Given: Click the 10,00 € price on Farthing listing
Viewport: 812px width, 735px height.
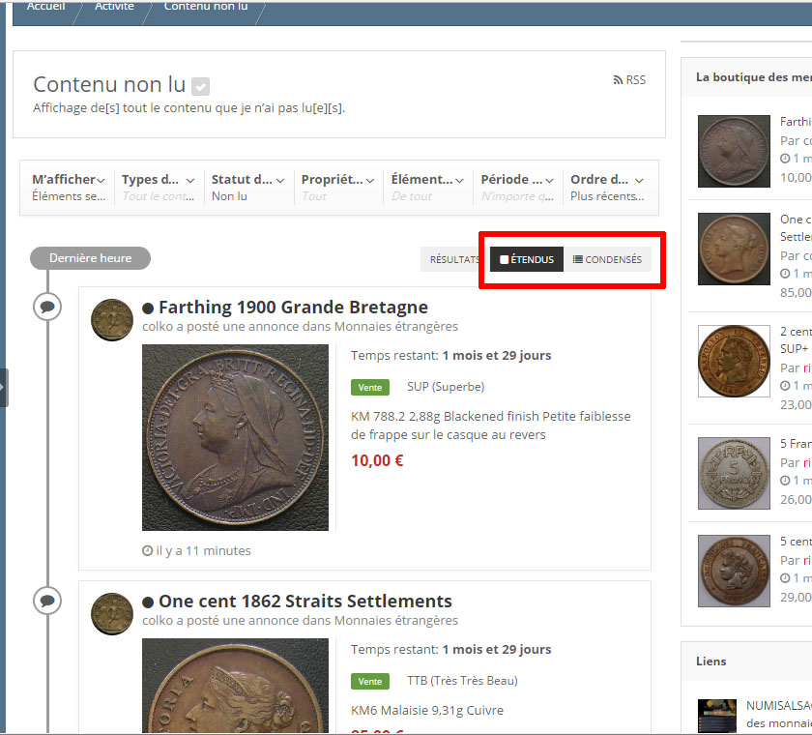Looking at the screenshot, I should [x=377, y=460].
